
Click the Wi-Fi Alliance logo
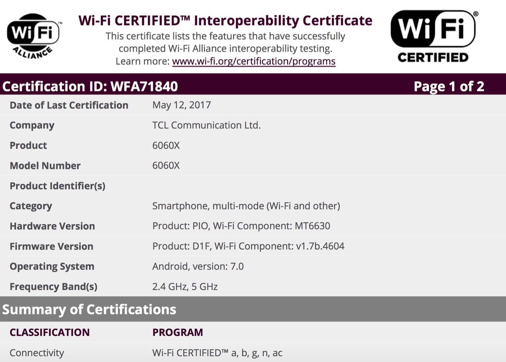pos(34,36)
